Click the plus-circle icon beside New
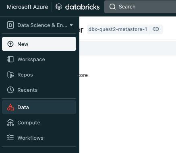Screen dimensions: 176x153 pyautogui.click(x=10, y=44)
